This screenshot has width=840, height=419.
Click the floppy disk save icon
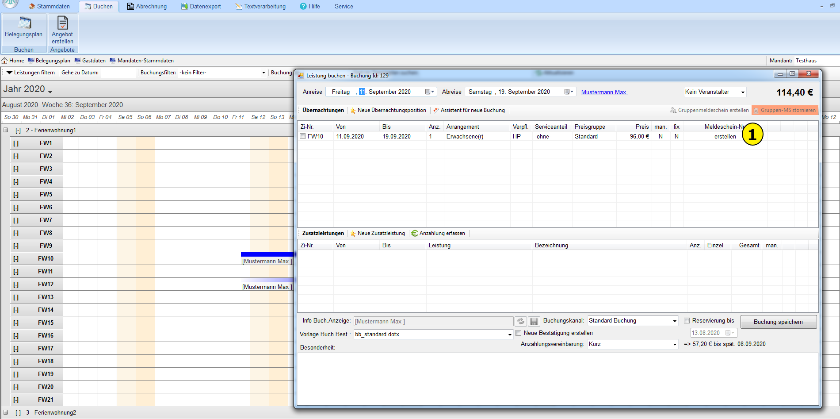tap(534, 322)
